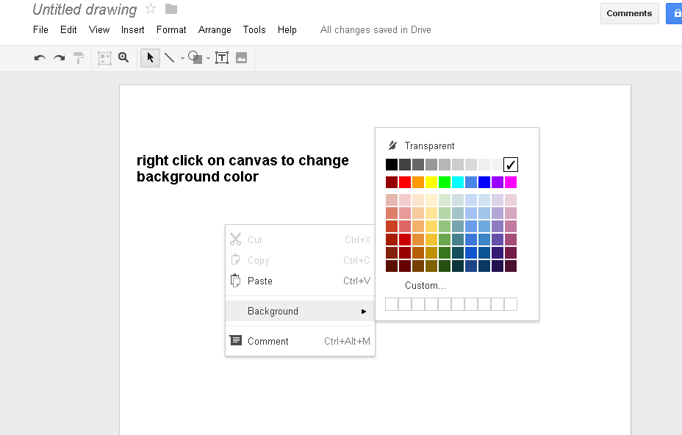Screen dimensions: 682x435
Task: Click the Insert image icon
Action: coord(241,58)
